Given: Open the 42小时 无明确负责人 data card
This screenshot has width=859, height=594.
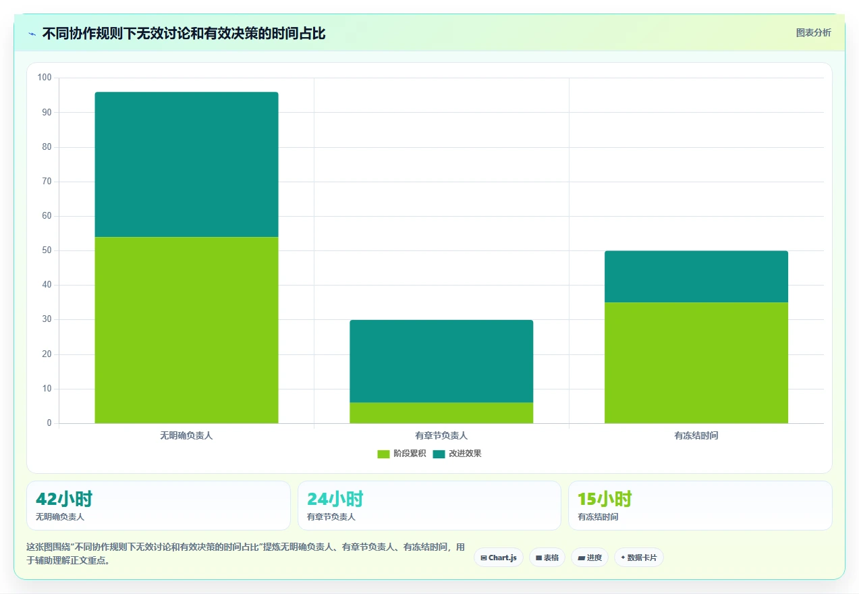Looking at the screenshot, I should pyautogui.click(x=159, y=506).
